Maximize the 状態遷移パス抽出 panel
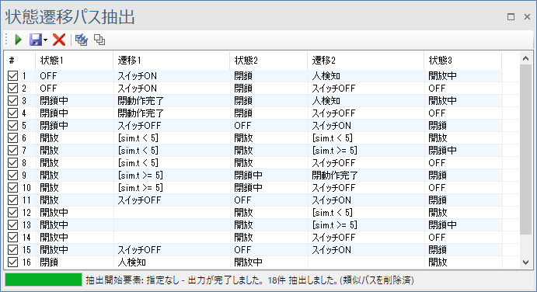The height and width of the screenshot is (292, 537). pos(511,16)
